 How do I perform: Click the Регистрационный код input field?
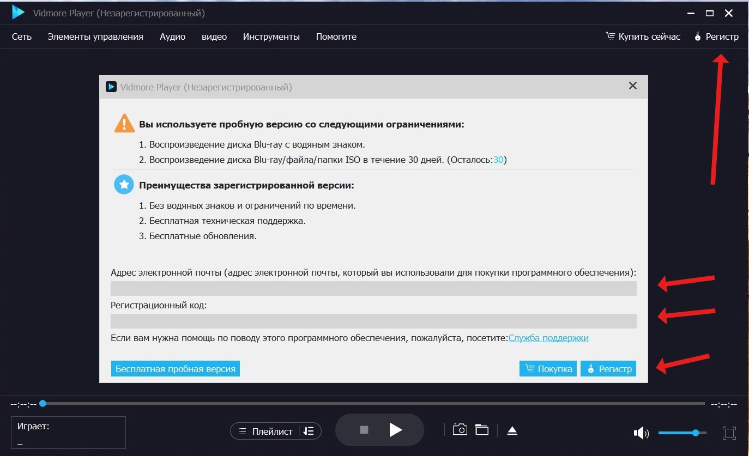coord(373,321)
